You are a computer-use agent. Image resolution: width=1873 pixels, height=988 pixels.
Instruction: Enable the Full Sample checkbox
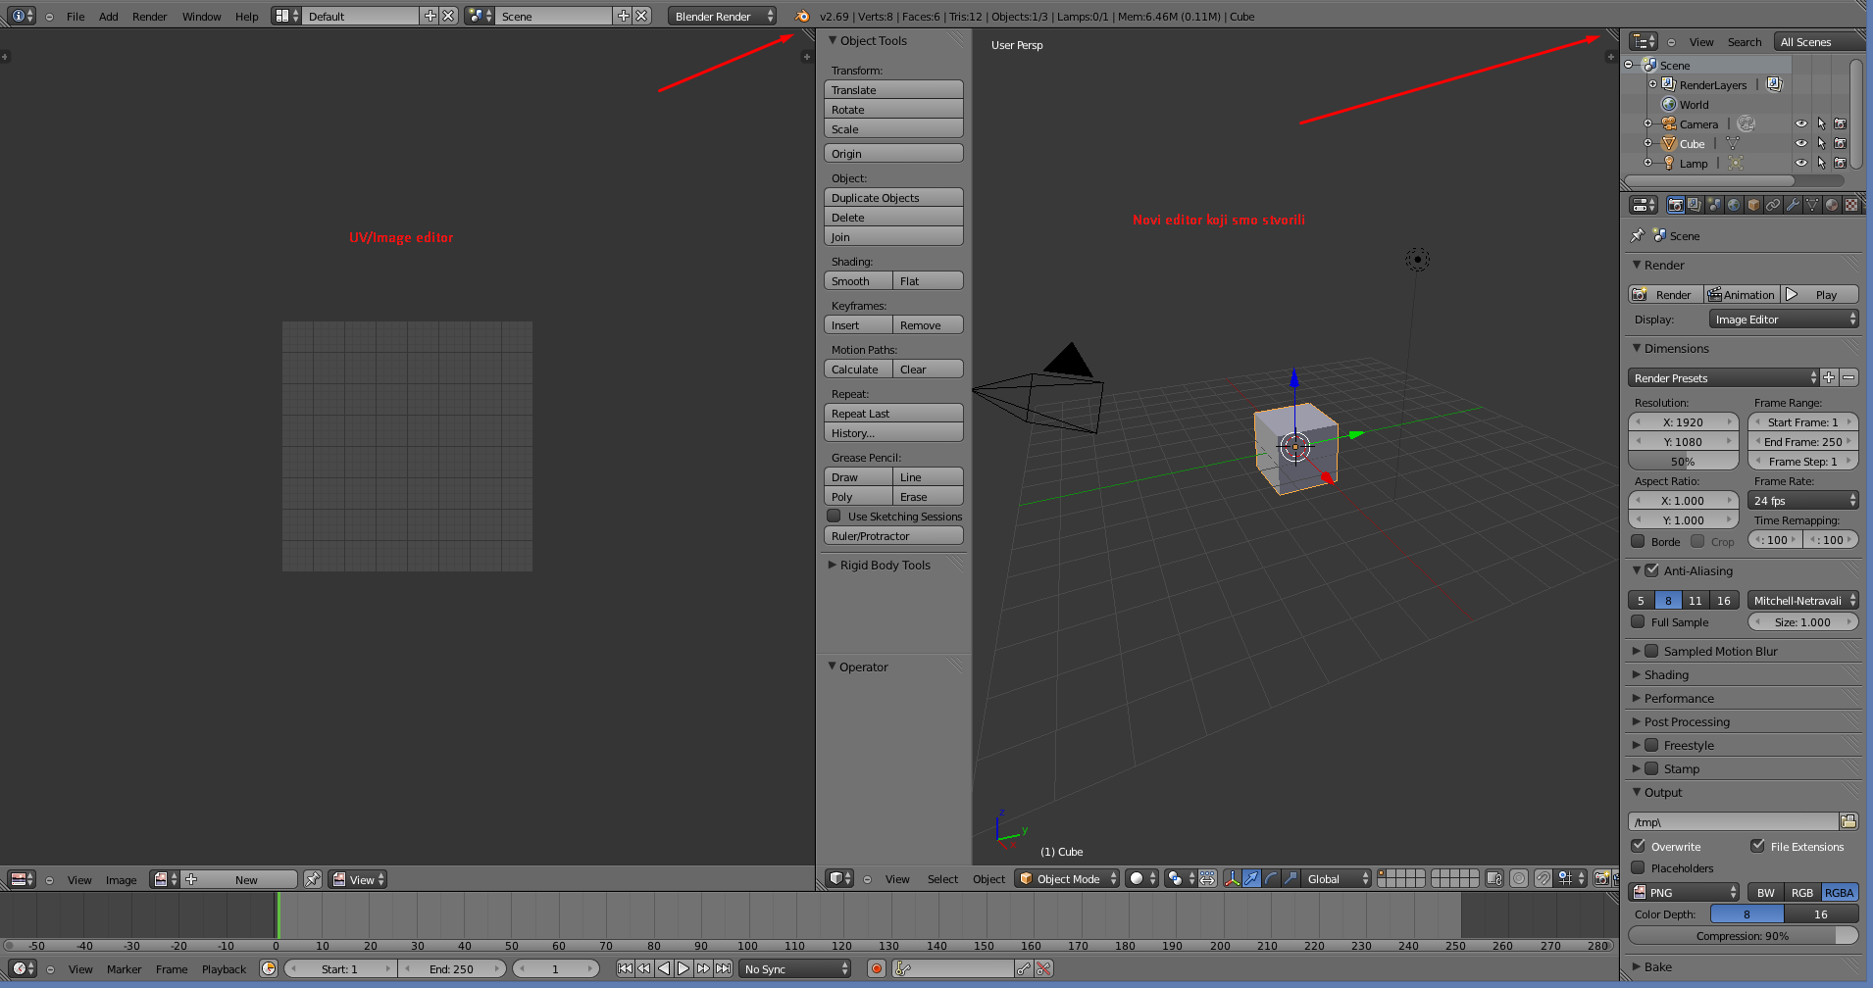[1638, 621]
